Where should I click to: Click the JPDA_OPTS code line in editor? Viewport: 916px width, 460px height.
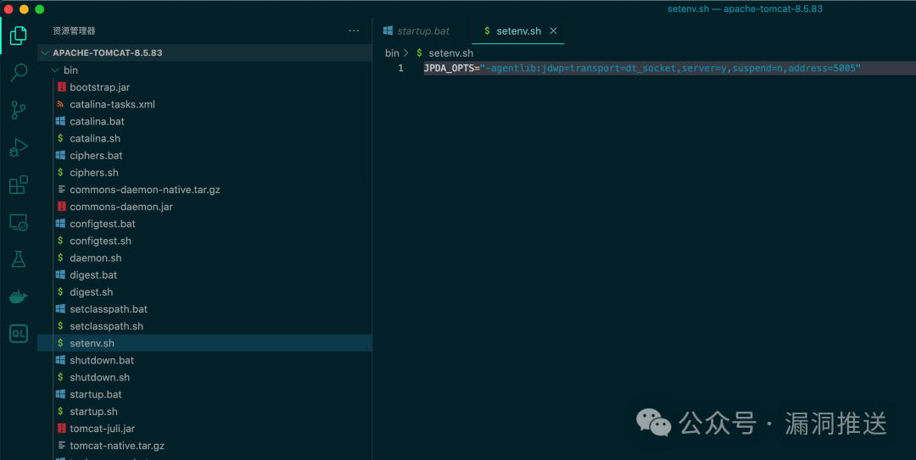point(642,69)
